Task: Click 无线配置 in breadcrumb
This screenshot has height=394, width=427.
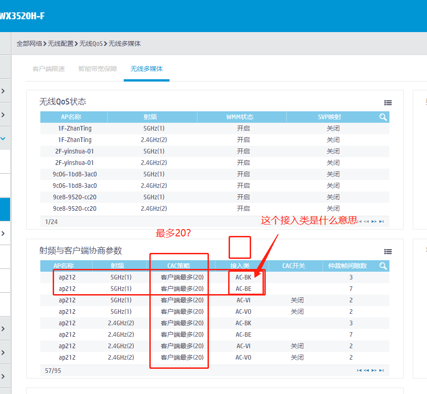Action: 61,44
